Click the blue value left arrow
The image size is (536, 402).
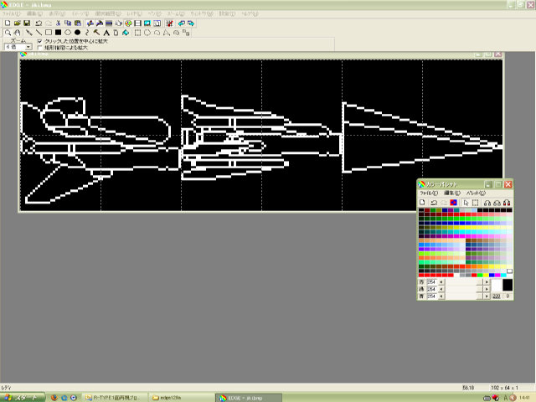(441, 296)
